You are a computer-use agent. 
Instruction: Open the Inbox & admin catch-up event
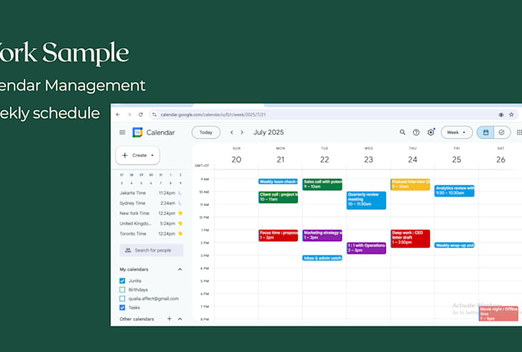point(322,258)
